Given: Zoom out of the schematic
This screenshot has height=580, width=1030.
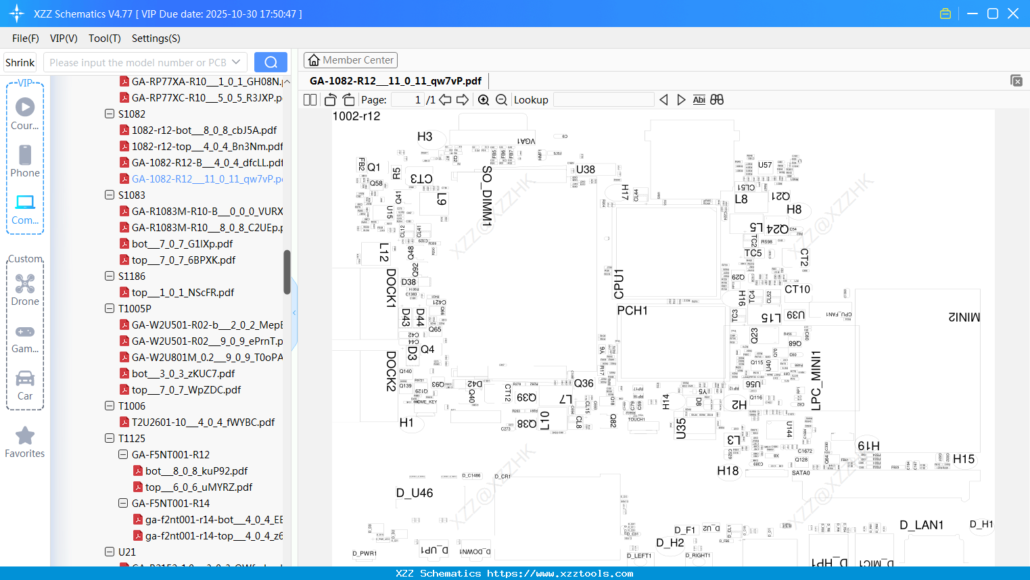Looking at the screenshot, I should (x=501, y=99).
